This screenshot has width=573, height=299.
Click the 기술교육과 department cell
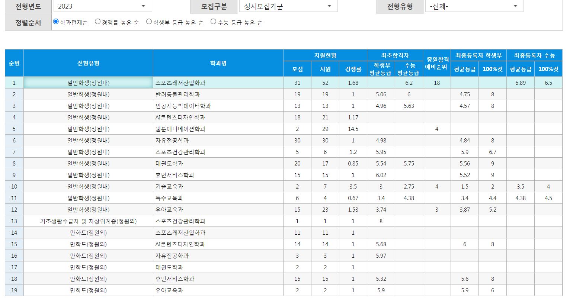point(218,186)
